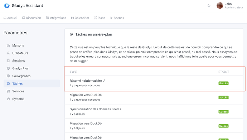Viewport: 247px width, 140px height.
Task: Click John Administrateur user name
Action: 234,5
